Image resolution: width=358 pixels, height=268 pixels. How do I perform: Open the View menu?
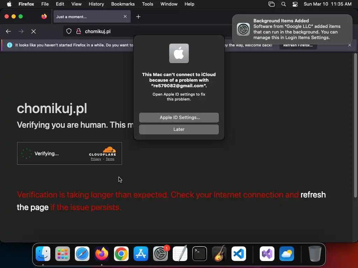click(x=76, y=4)
